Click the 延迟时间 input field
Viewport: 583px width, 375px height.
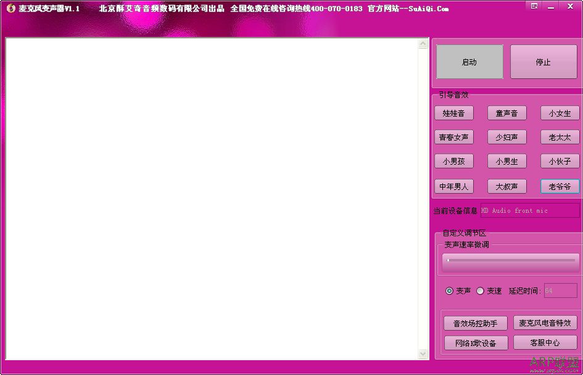click(x=560, y=291)
